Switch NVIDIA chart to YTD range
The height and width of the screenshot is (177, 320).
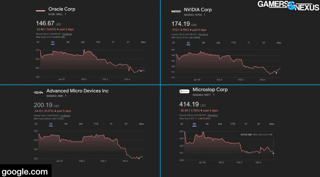(233, 43)
